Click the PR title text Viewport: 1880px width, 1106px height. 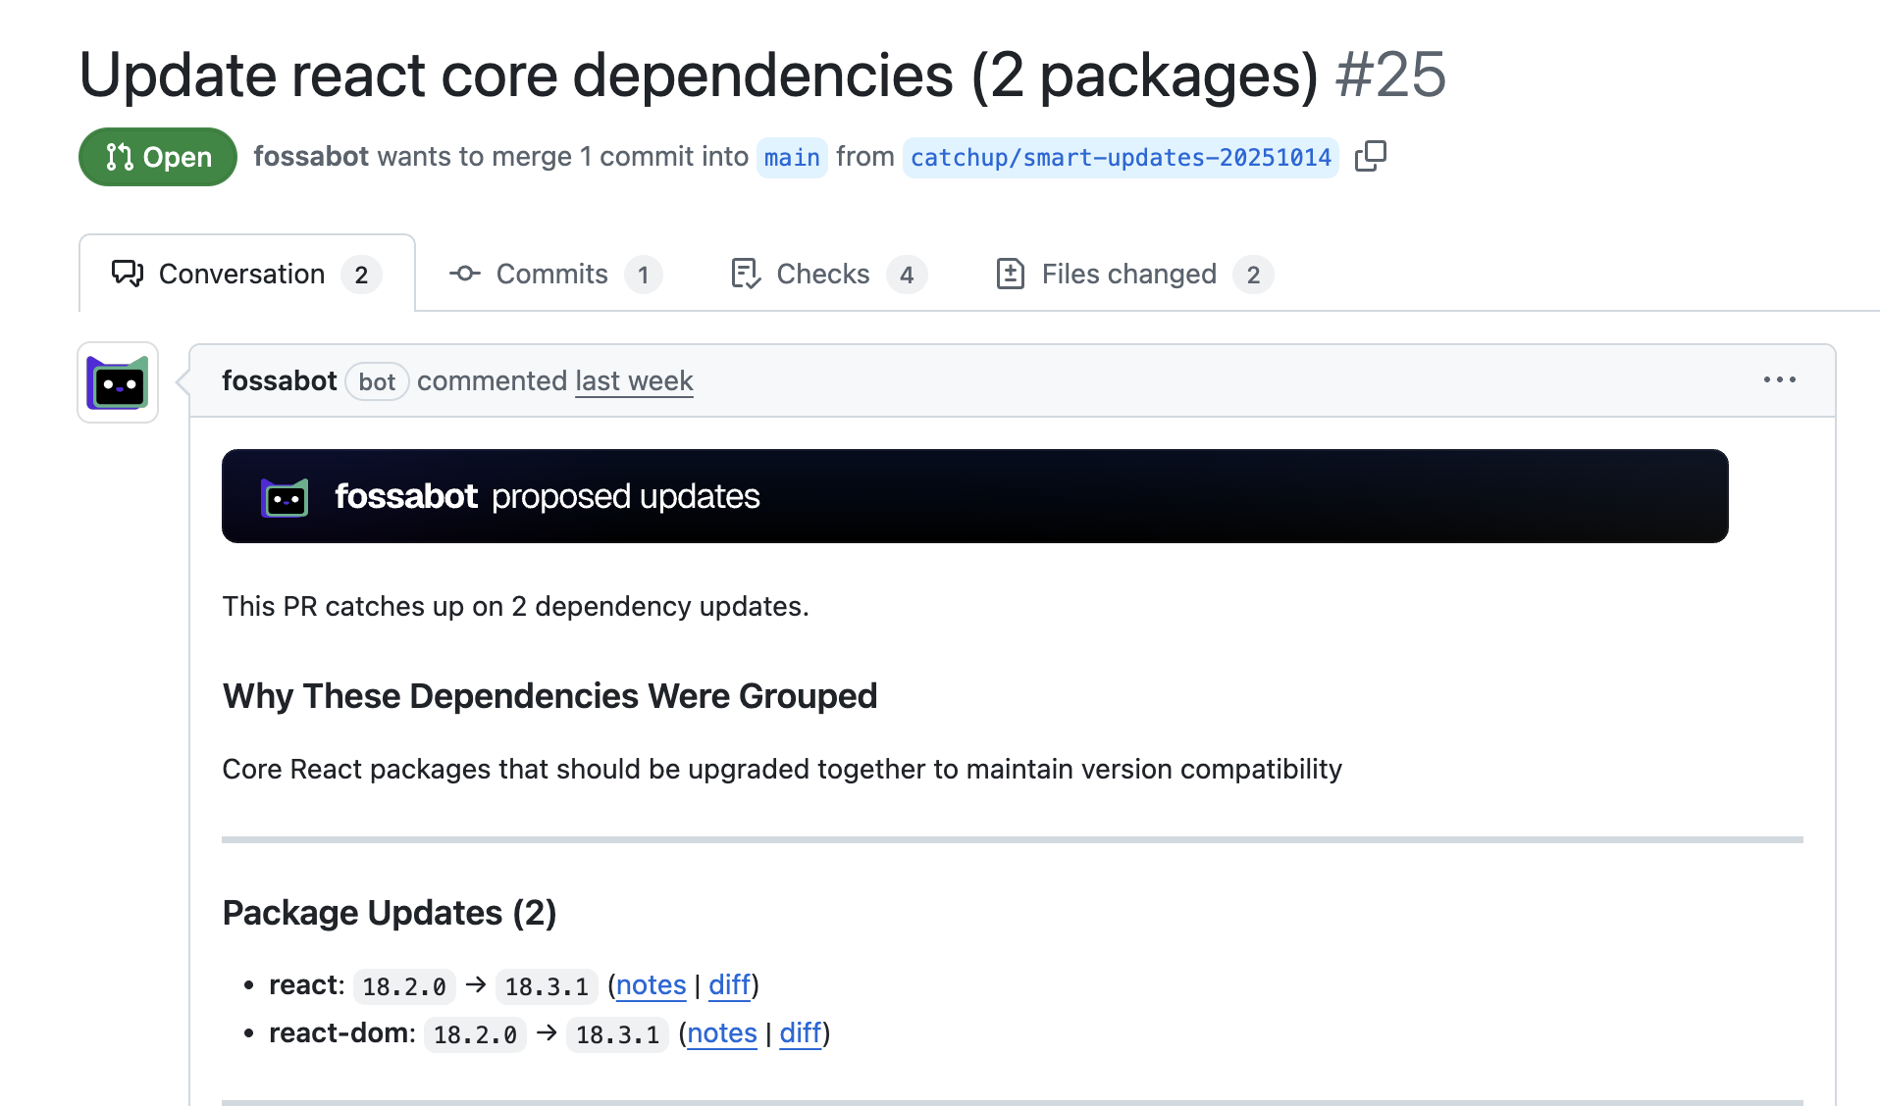(699, 75)
